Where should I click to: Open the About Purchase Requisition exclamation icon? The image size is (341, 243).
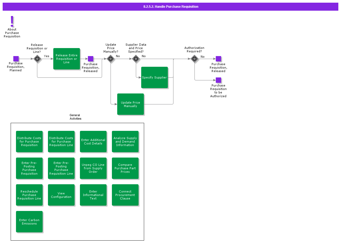12,21
